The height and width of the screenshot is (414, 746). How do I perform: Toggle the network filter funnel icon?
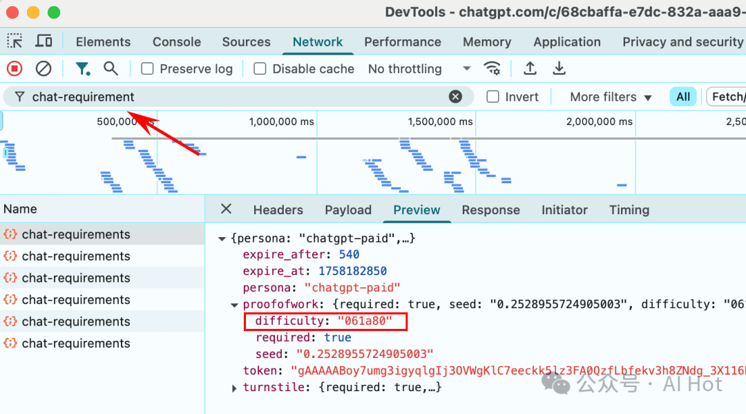(x=82, y=68)
